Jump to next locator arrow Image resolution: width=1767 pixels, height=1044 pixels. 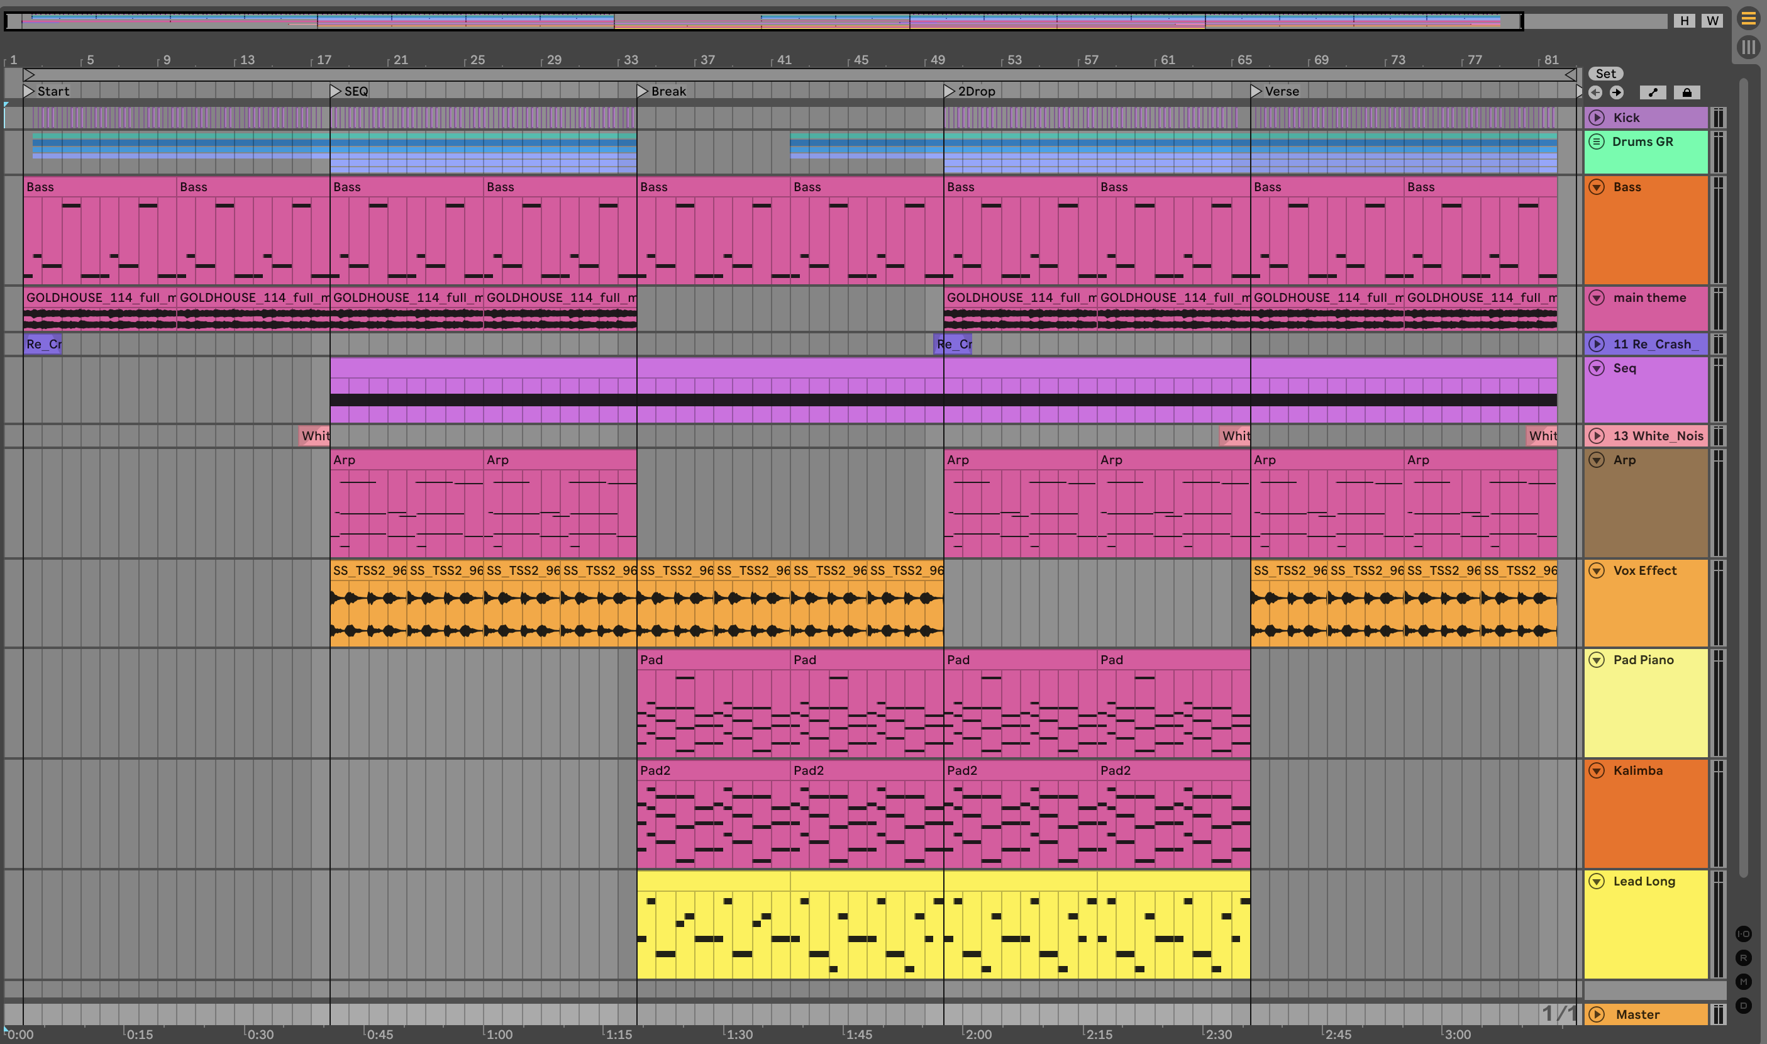1617,93
